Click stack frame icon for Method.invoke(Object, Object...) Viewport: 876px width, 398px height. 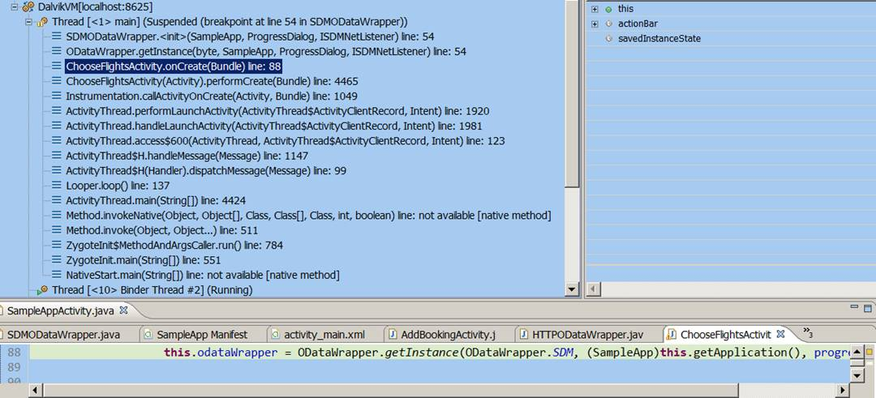click(x=57, y=230)
